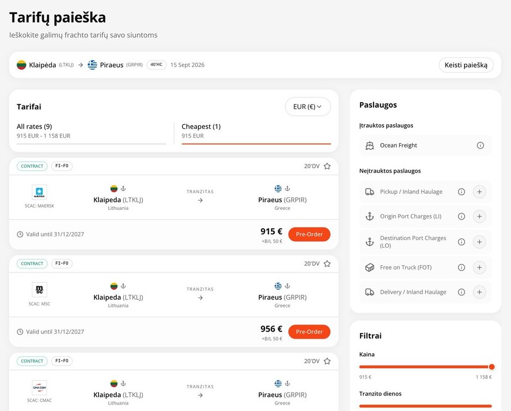View info about Origin Port Charges (LI)
511x411 pixels.
tap(461, 216)
